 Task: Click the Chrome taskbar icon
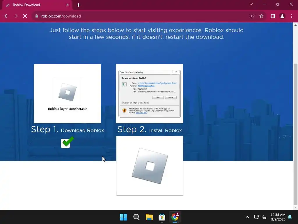point(175,217)
